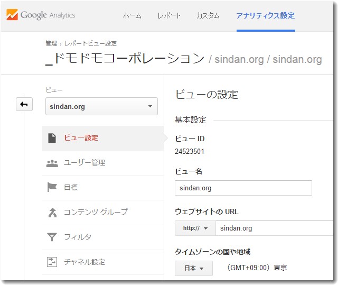The width and height of the screenshot is (338, 285).
Task: Select the アナリティクス設定 tab
Action: point(266,15)
